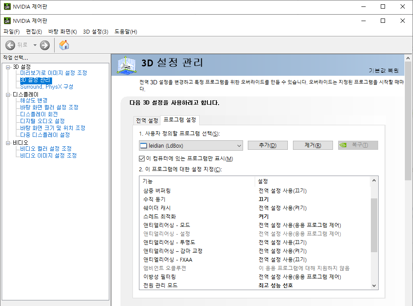Click the settings list scrollbar thumb
The width and height of the screenshot is (413, 306).
tap(374, 225)
